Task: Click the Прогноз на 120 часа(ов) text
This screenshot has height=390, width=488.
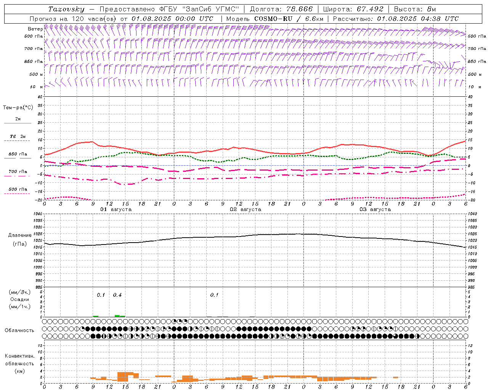Action: (74, 19)
